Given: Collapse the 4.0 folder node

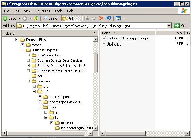Looking at the screenshot, I should [34, 92].
